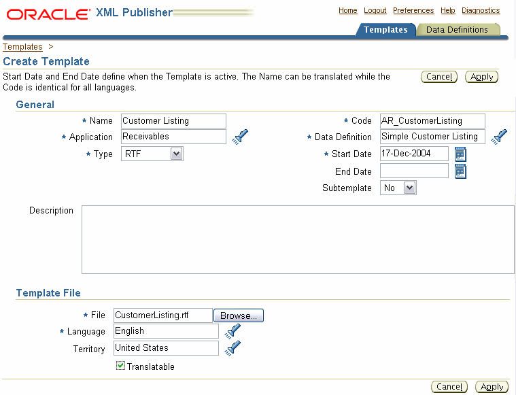Open Application search flashlight icon
Screen dimensions: 516x395
tap(240, 137)
